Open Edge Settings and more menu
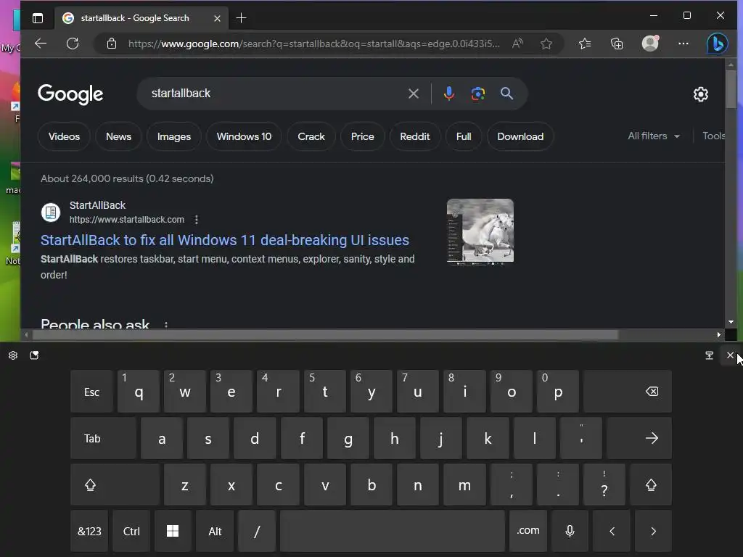Screen dimensions: 743x557 point(684,44)
